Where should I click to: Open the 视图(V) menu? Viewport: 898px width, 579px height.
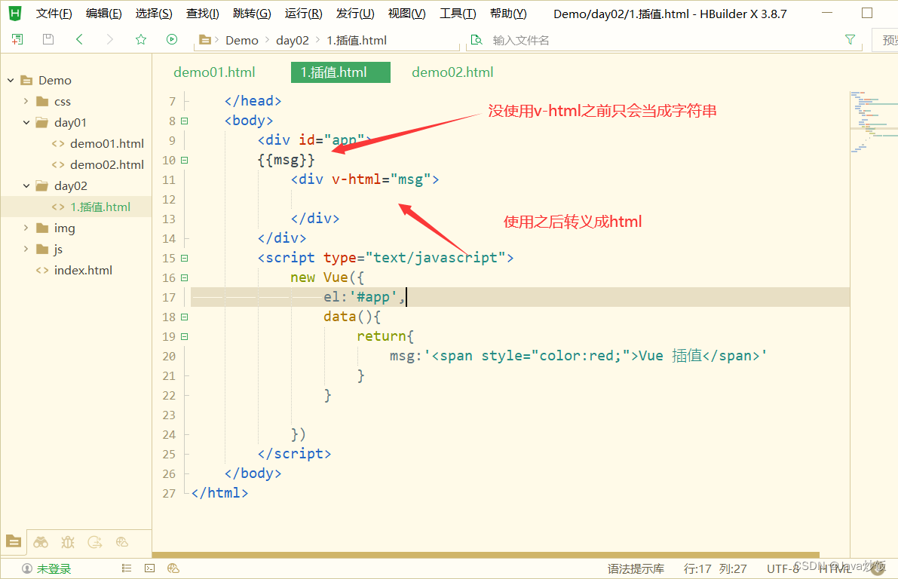(406, 14)
